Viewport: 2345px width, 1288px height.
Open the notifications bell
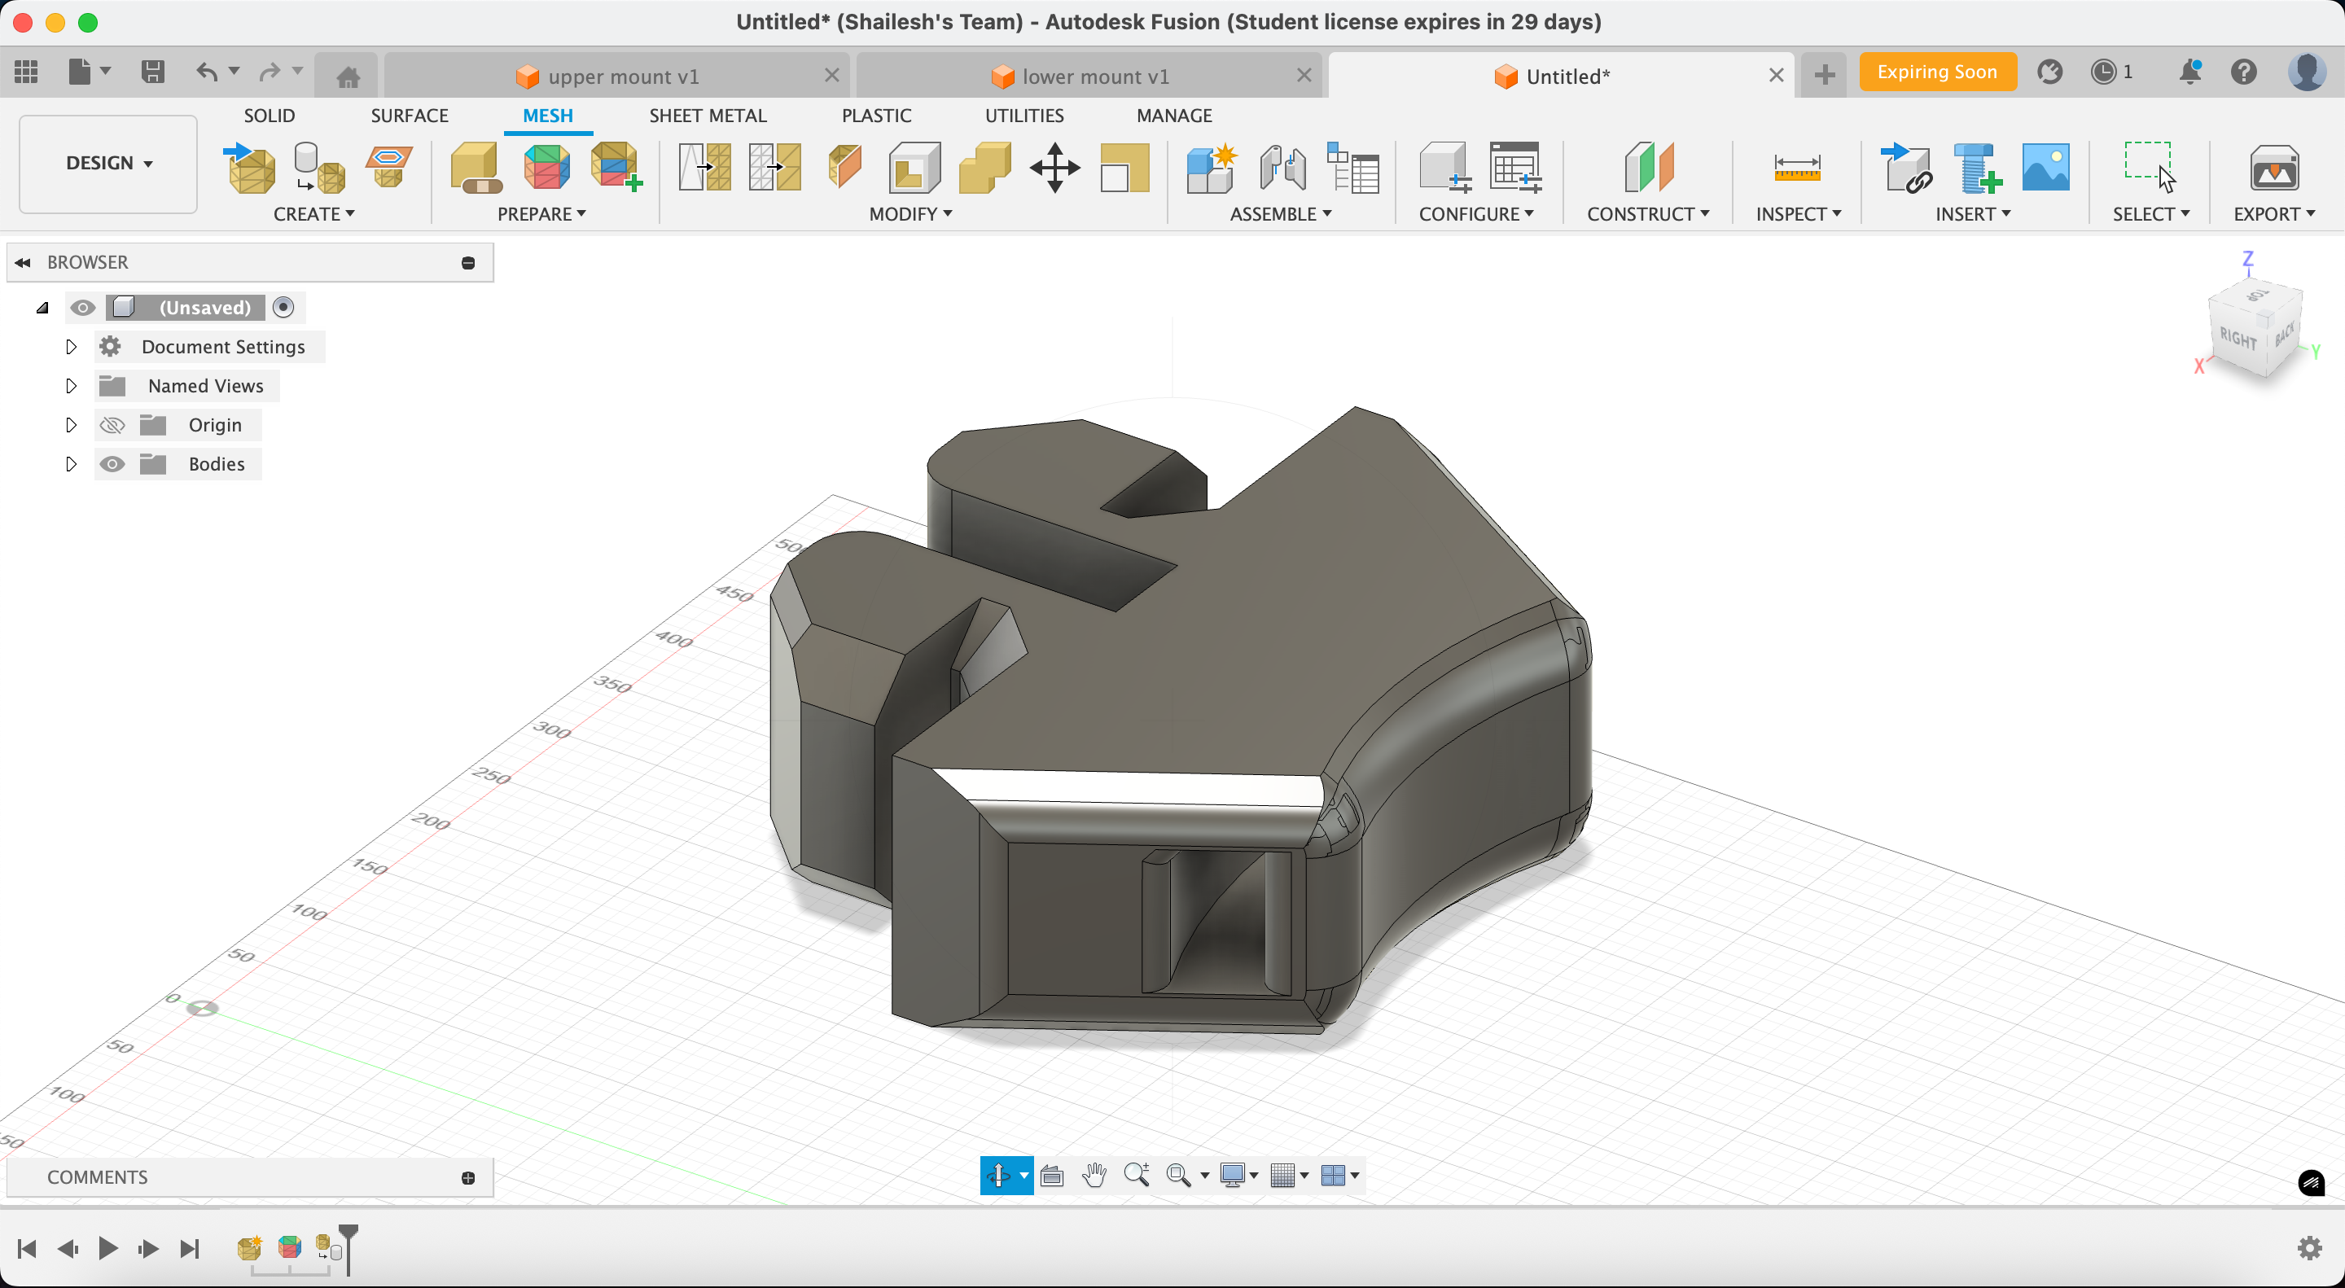coord(2190,72)
